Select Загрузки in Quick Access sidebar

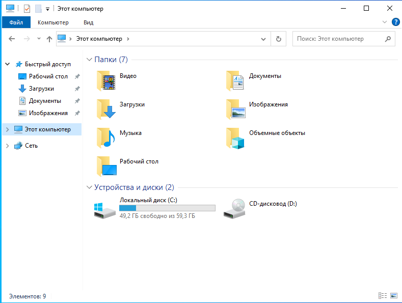coord(41,89)
